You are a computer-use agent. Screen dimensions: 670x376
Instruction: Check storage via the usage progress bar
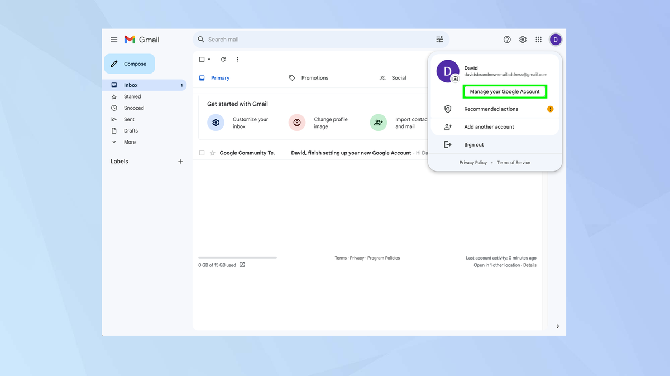click(x=237, y=257)
